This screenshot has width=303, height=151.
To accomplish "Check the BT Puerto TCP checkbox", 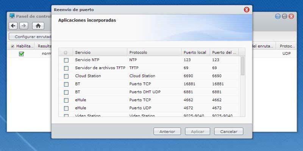I will click(66, 84).
